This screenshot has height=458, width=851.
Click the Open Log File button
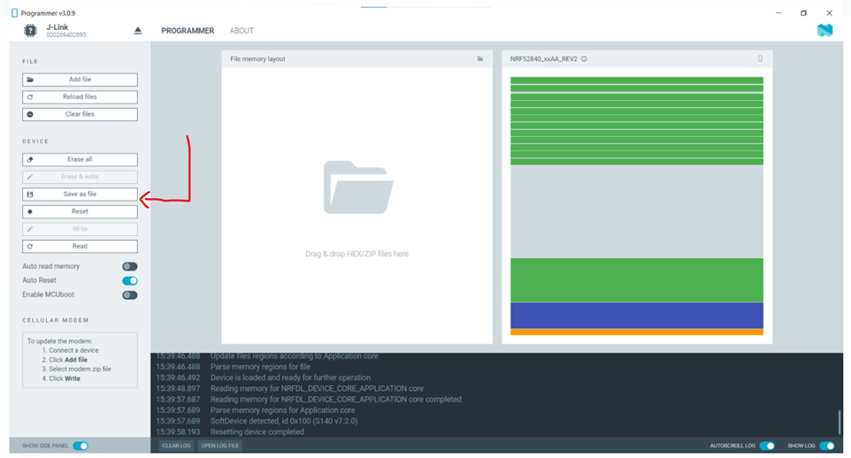tap(220, 446)
